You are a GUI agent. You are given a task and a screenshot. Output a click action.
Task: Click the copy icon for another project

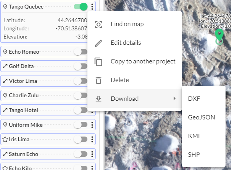(x=98, y=62)
